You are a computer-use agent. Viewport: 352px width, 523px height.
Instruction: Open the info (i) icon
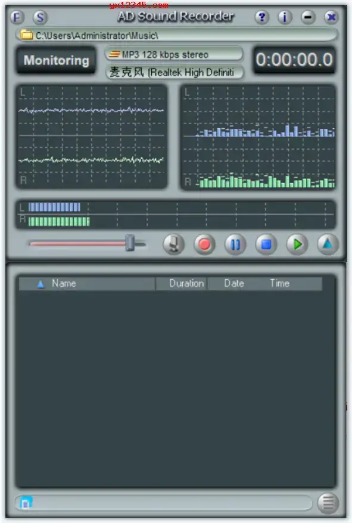(285, 17)
